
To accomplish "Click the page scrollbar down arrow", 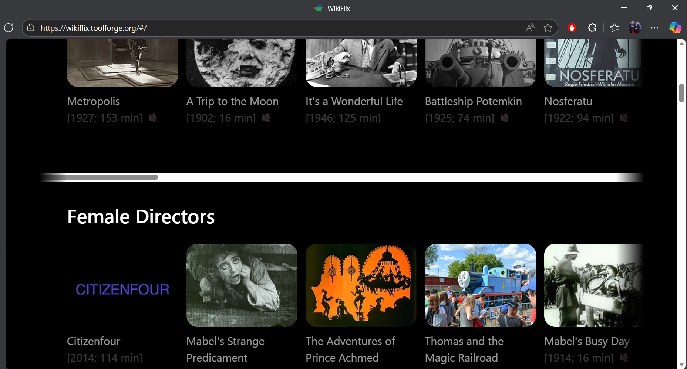I will [681, 365].
